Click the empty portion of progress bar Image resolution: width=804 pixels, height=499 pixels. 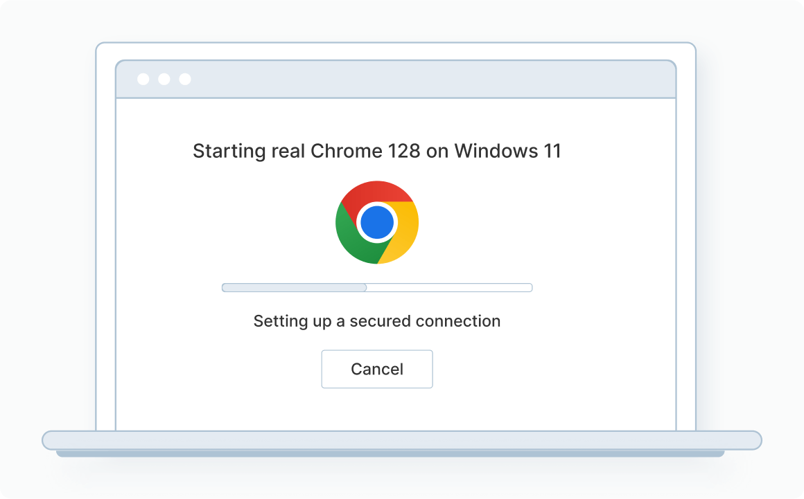[x=449, y=287]
